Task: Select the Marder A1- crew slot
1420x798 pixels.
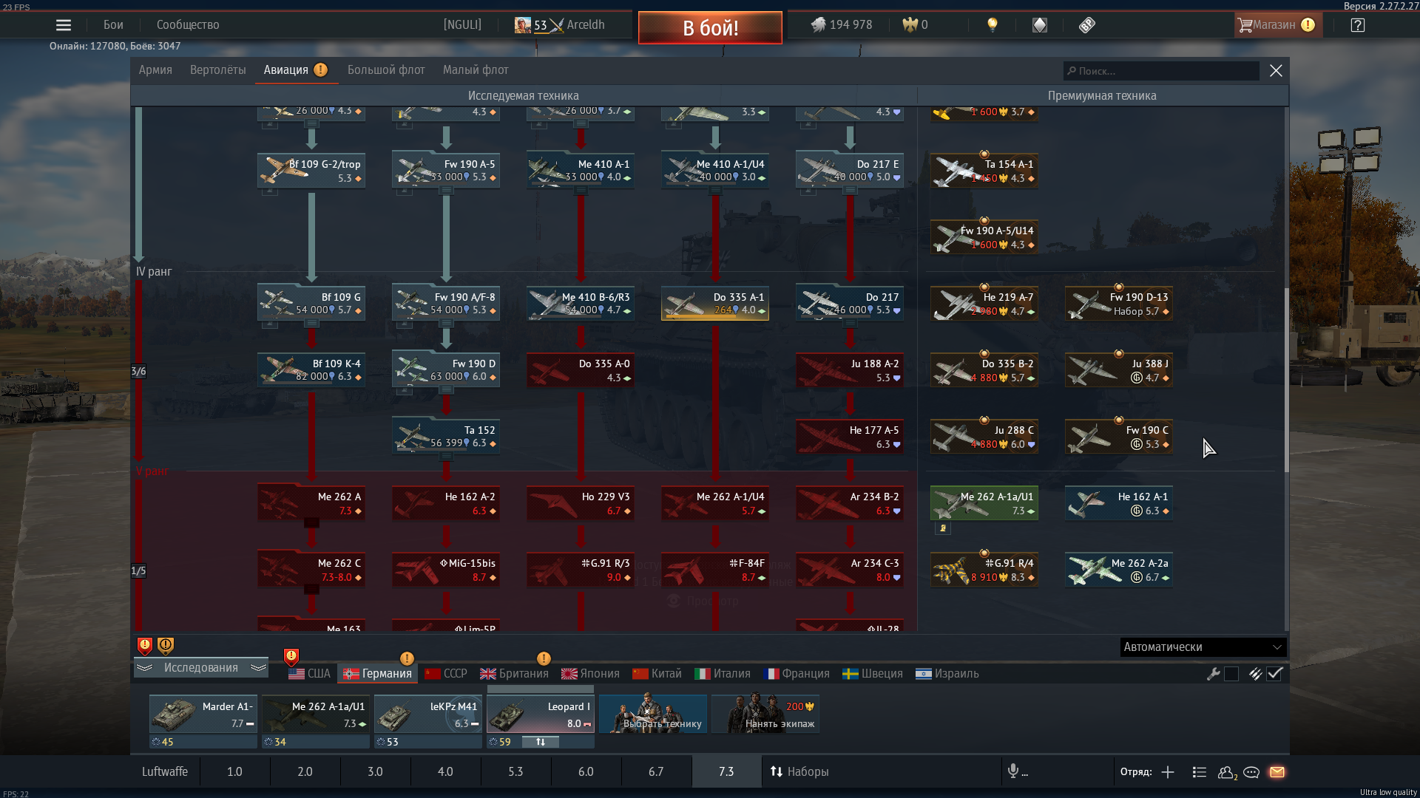Action: [203, 715]
